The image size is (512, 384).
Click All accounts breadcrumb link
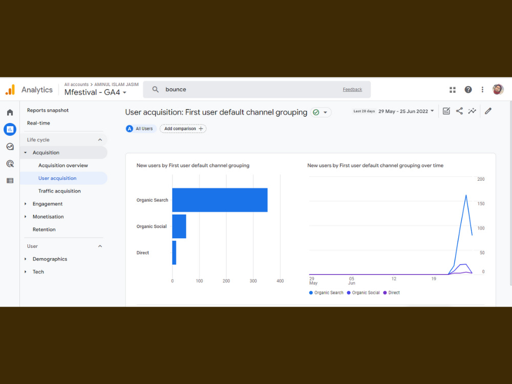[76, 84]
